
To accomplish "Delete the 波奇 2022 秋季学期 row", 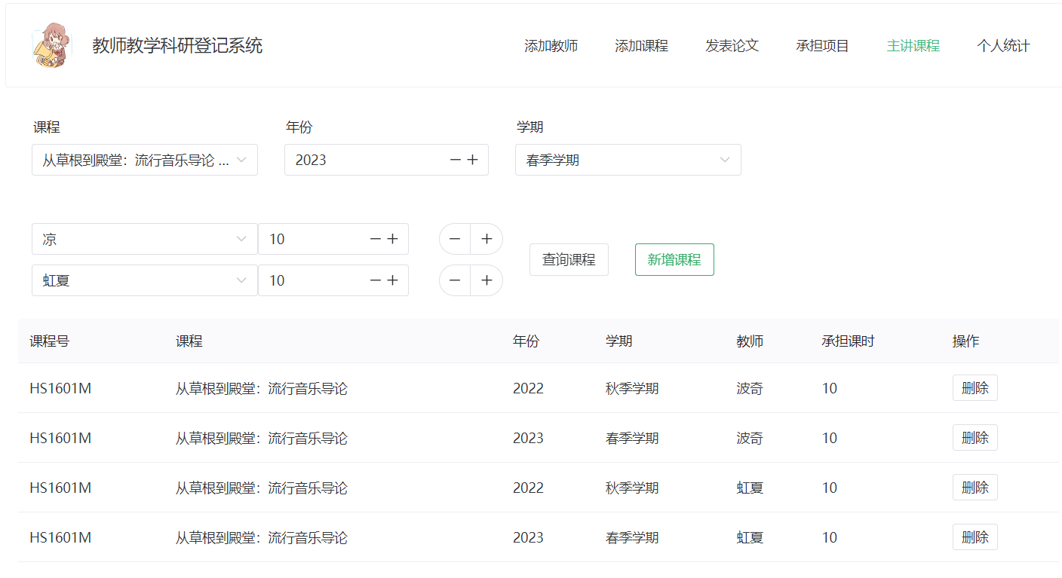I will click(x=975, y=387).
